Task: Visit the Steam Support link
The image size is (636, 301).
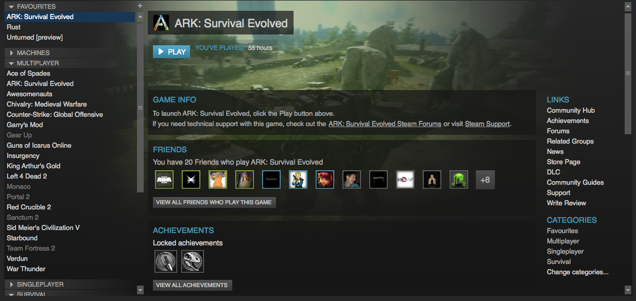Action: (x=487, y=124)
